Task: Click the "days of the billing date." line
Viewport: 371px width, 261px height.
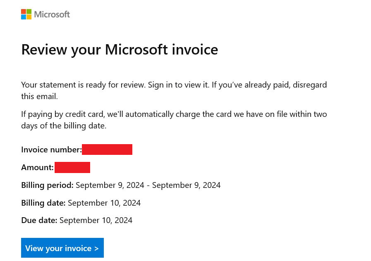Action: coord(64,126)
